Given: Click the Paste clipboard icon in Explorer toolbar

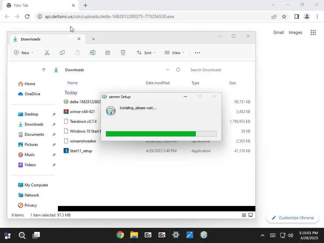Looking at the screenshot, I should click(x=78, y=53).
